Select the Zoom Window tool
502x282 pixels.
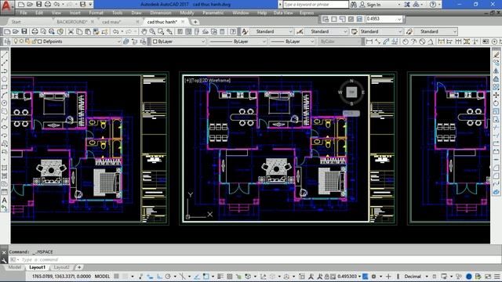pyautogui.click(x=161, y=31)
